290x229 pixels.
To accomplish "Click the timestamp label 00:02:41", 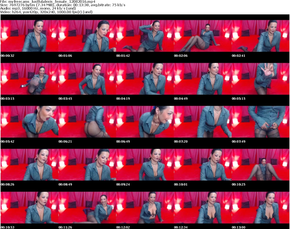I will [x=238, y=56].
